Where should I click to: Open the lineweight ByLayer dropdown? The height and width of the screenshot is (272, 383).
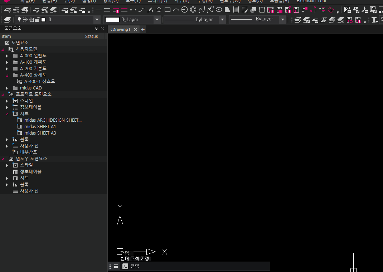coord(283,19)
